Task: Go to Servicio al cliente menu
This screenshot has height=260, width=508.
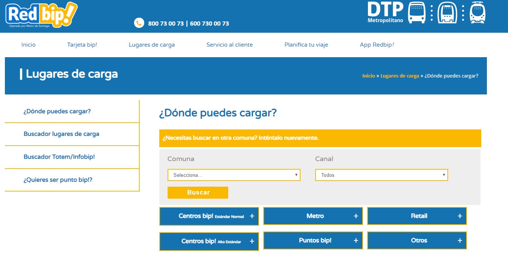Action: [x=229, y=45]
